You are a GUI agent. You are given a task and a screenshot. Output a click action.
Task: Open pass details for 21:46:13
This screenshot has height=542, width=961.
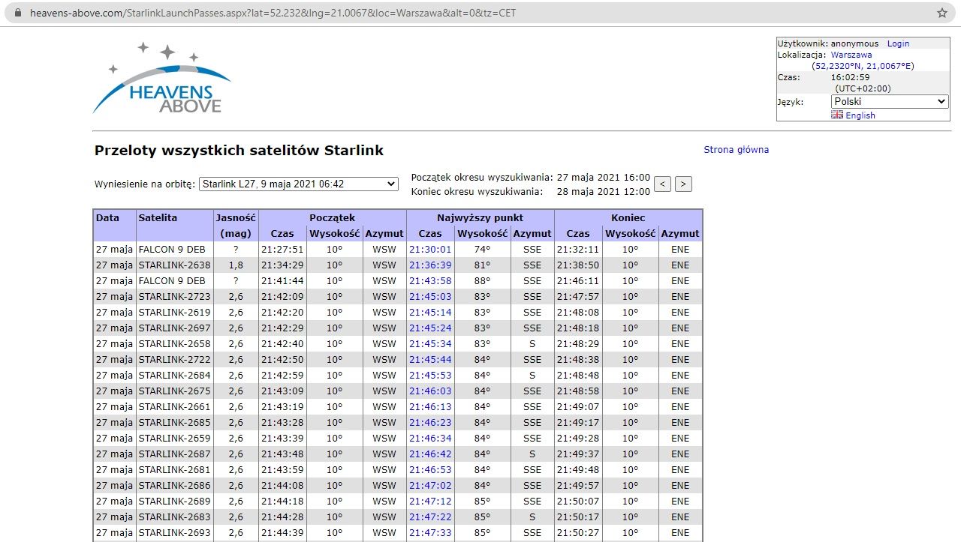tap(430, 407)
